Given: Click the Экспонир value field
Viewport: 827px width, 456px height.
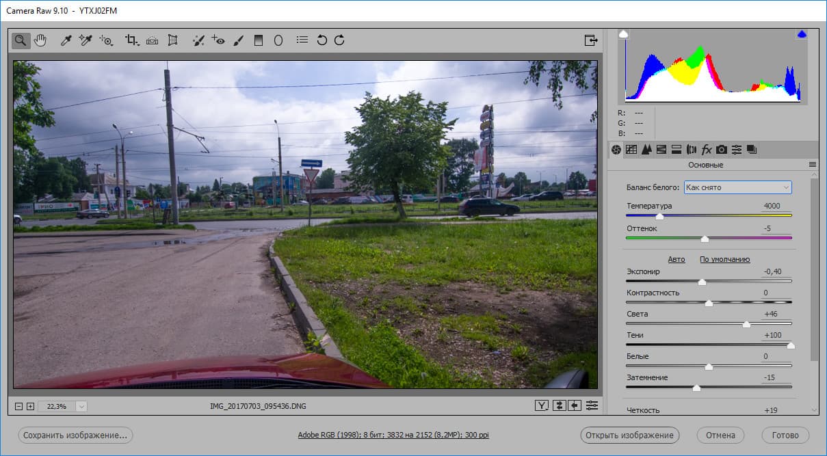Looking at the screenshot, I should coord(773,271).
